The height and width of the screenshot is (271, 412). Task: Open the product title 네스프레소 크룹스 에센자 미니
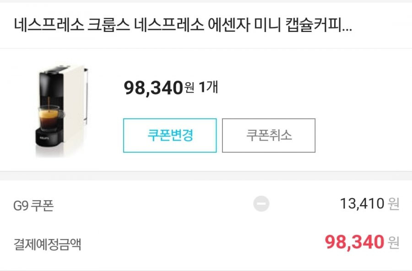[183, 25]
